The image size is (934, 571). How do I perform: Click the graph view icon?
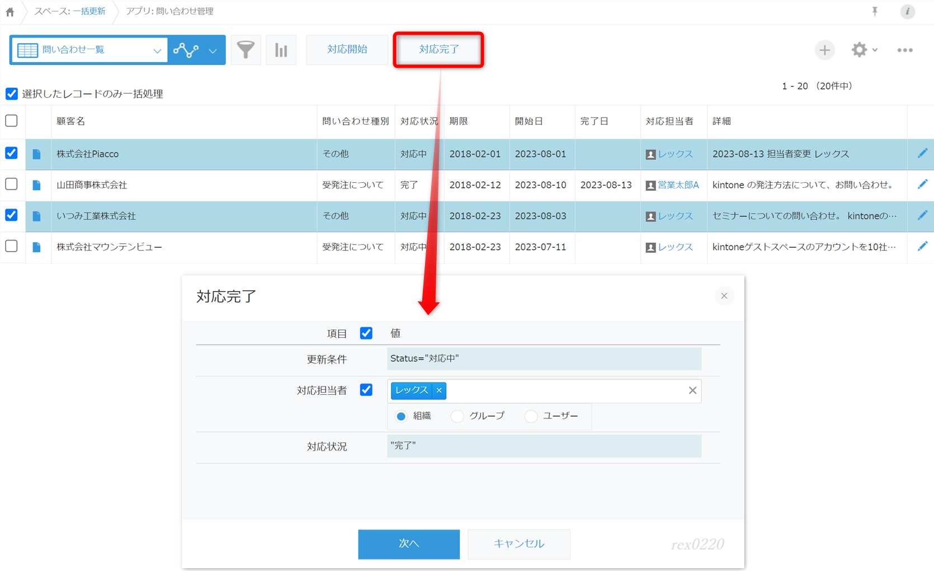[186, 50]
